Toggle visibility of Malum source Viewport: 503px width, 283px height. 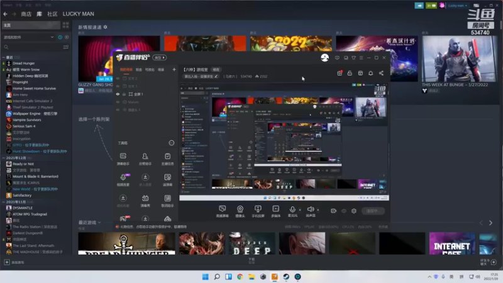(x=118, y=102)
